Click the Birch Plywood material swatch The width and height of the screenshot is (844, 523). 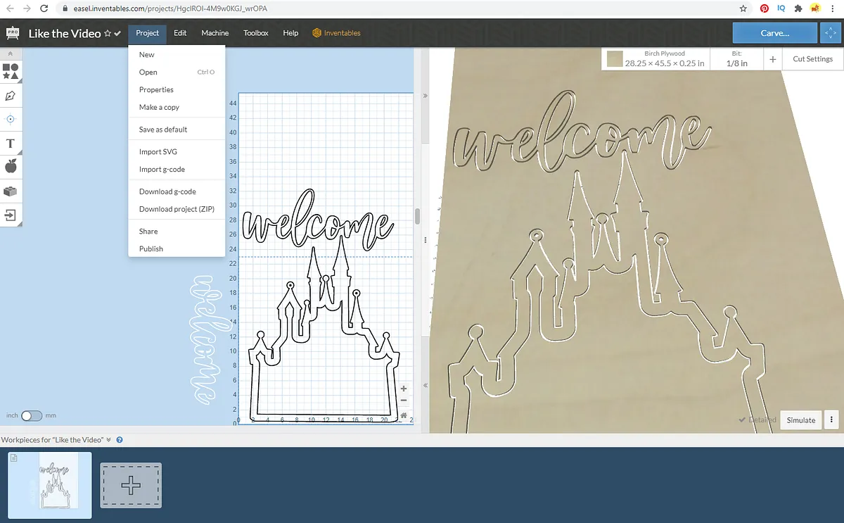[x=615, y=59]
